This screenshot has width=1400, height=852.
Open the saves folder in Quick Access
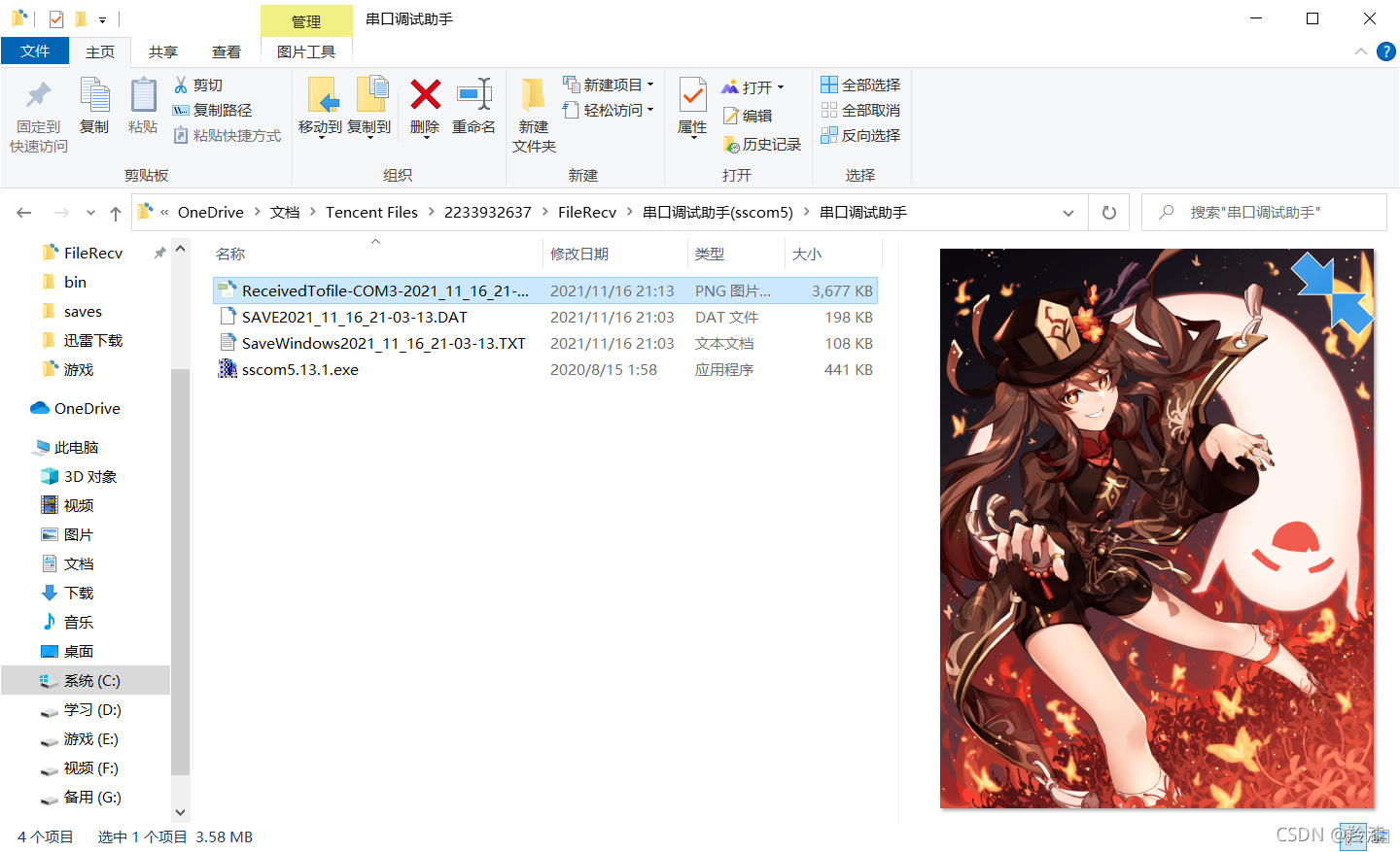pyautogui.click(x=83, y=311)
